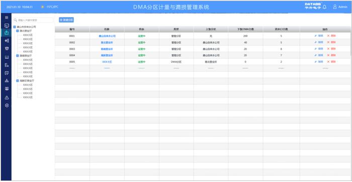Open the name link in row 0002
This screenshot has height=182, width=352.
(x=107, y=43)
